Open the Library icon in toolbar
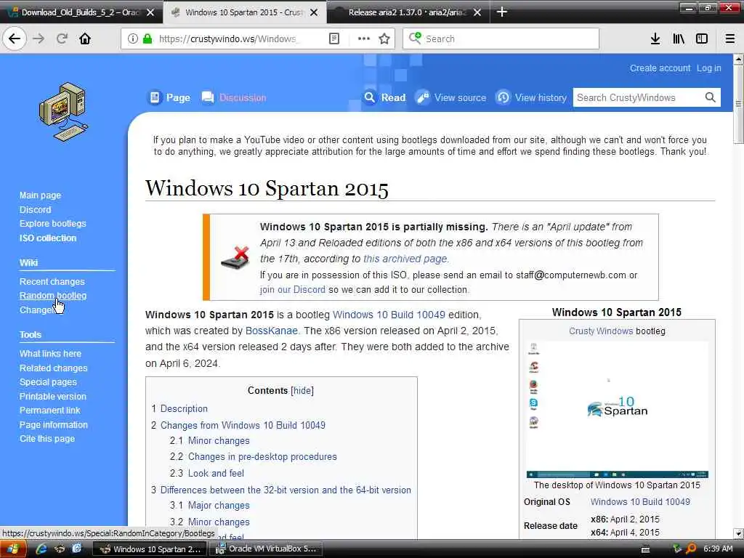 (679, 39)
